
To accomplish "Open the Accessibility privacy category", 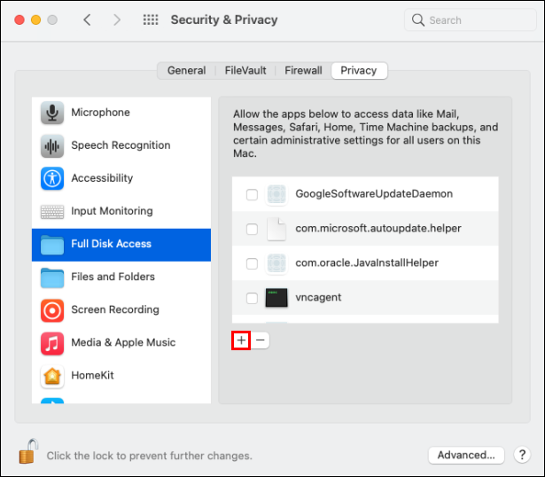I will click(x=53, y=178).
